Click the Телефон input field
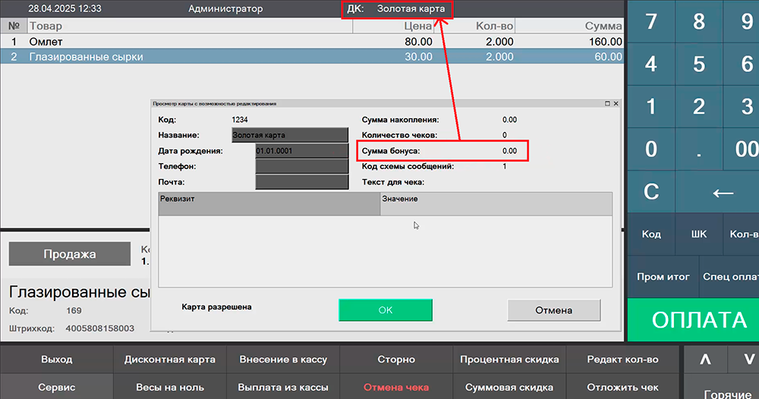759x399 pixels. [x=301, y=166]
